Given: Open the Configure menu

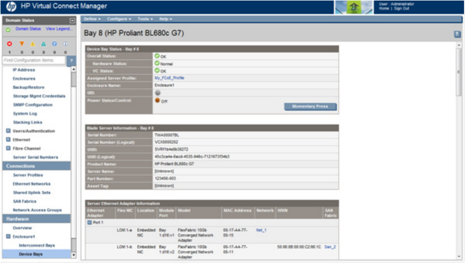Looking at the screenshot, I should tap(119, 19).
